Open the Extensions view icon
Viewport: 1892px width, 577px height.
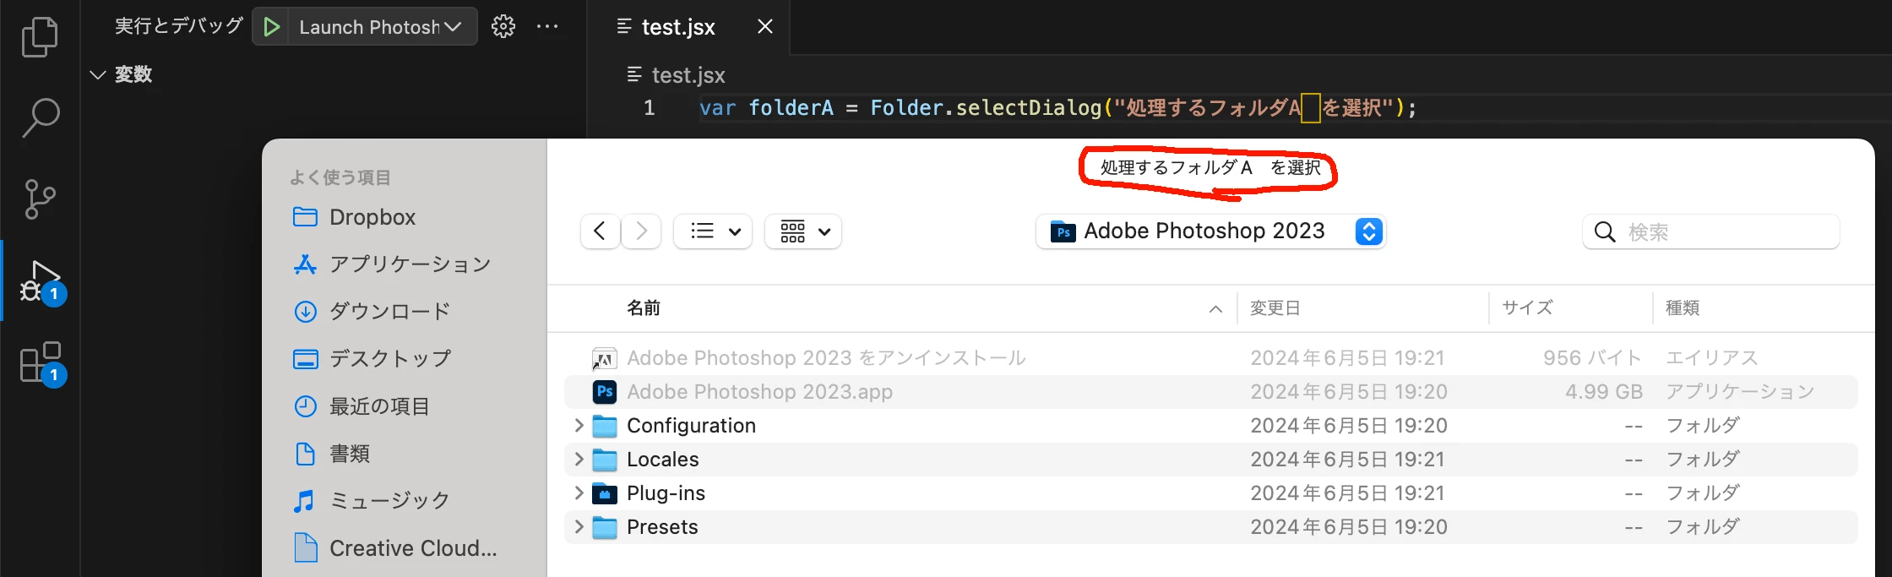(x=40, y=362)
